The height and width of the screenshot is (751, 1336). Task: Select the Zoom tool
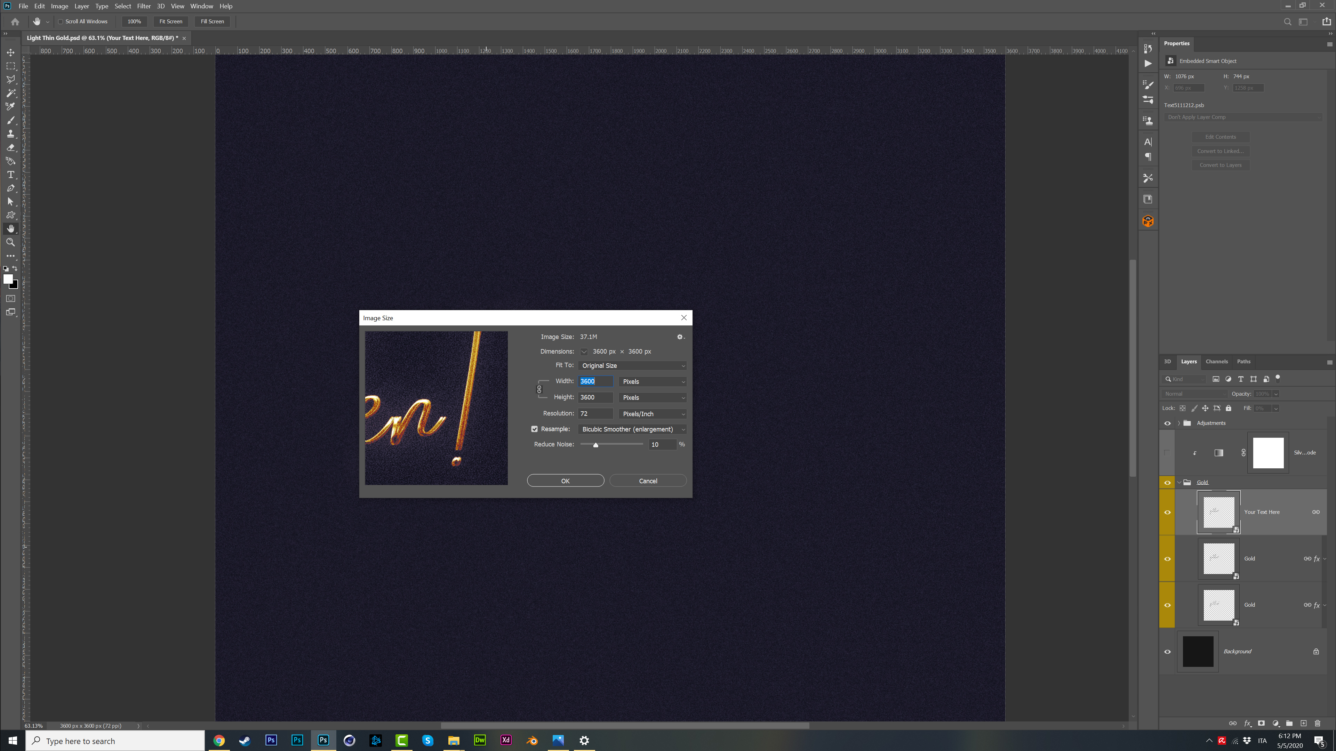[x=10, y=242]
